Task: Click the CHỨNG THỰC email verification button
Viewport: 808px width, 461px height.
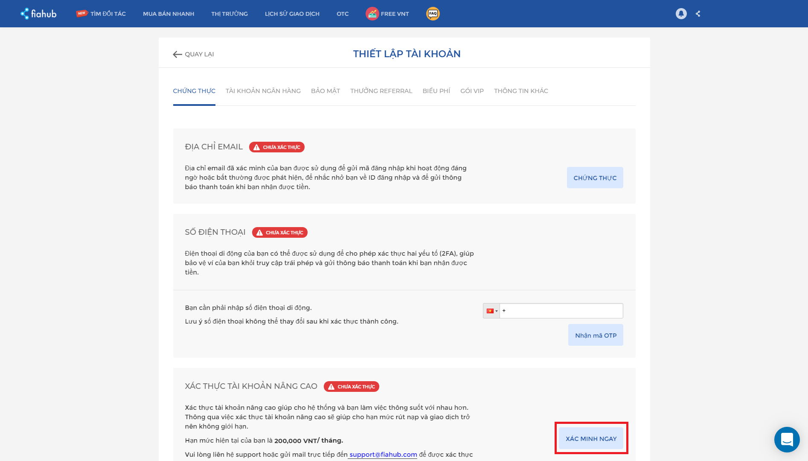Action: [x=595, y=178]
